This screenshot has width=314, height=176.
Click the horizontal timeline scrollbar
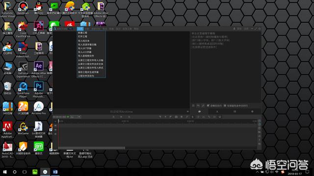[x=92, y=148]
